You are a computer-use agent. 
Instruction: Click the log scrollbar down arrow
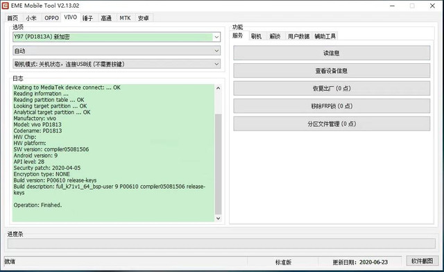[218, 218]
